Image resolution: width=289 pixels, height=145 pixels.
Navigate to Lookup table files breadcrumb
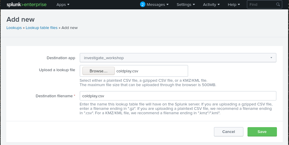click(x=41, y=28)
